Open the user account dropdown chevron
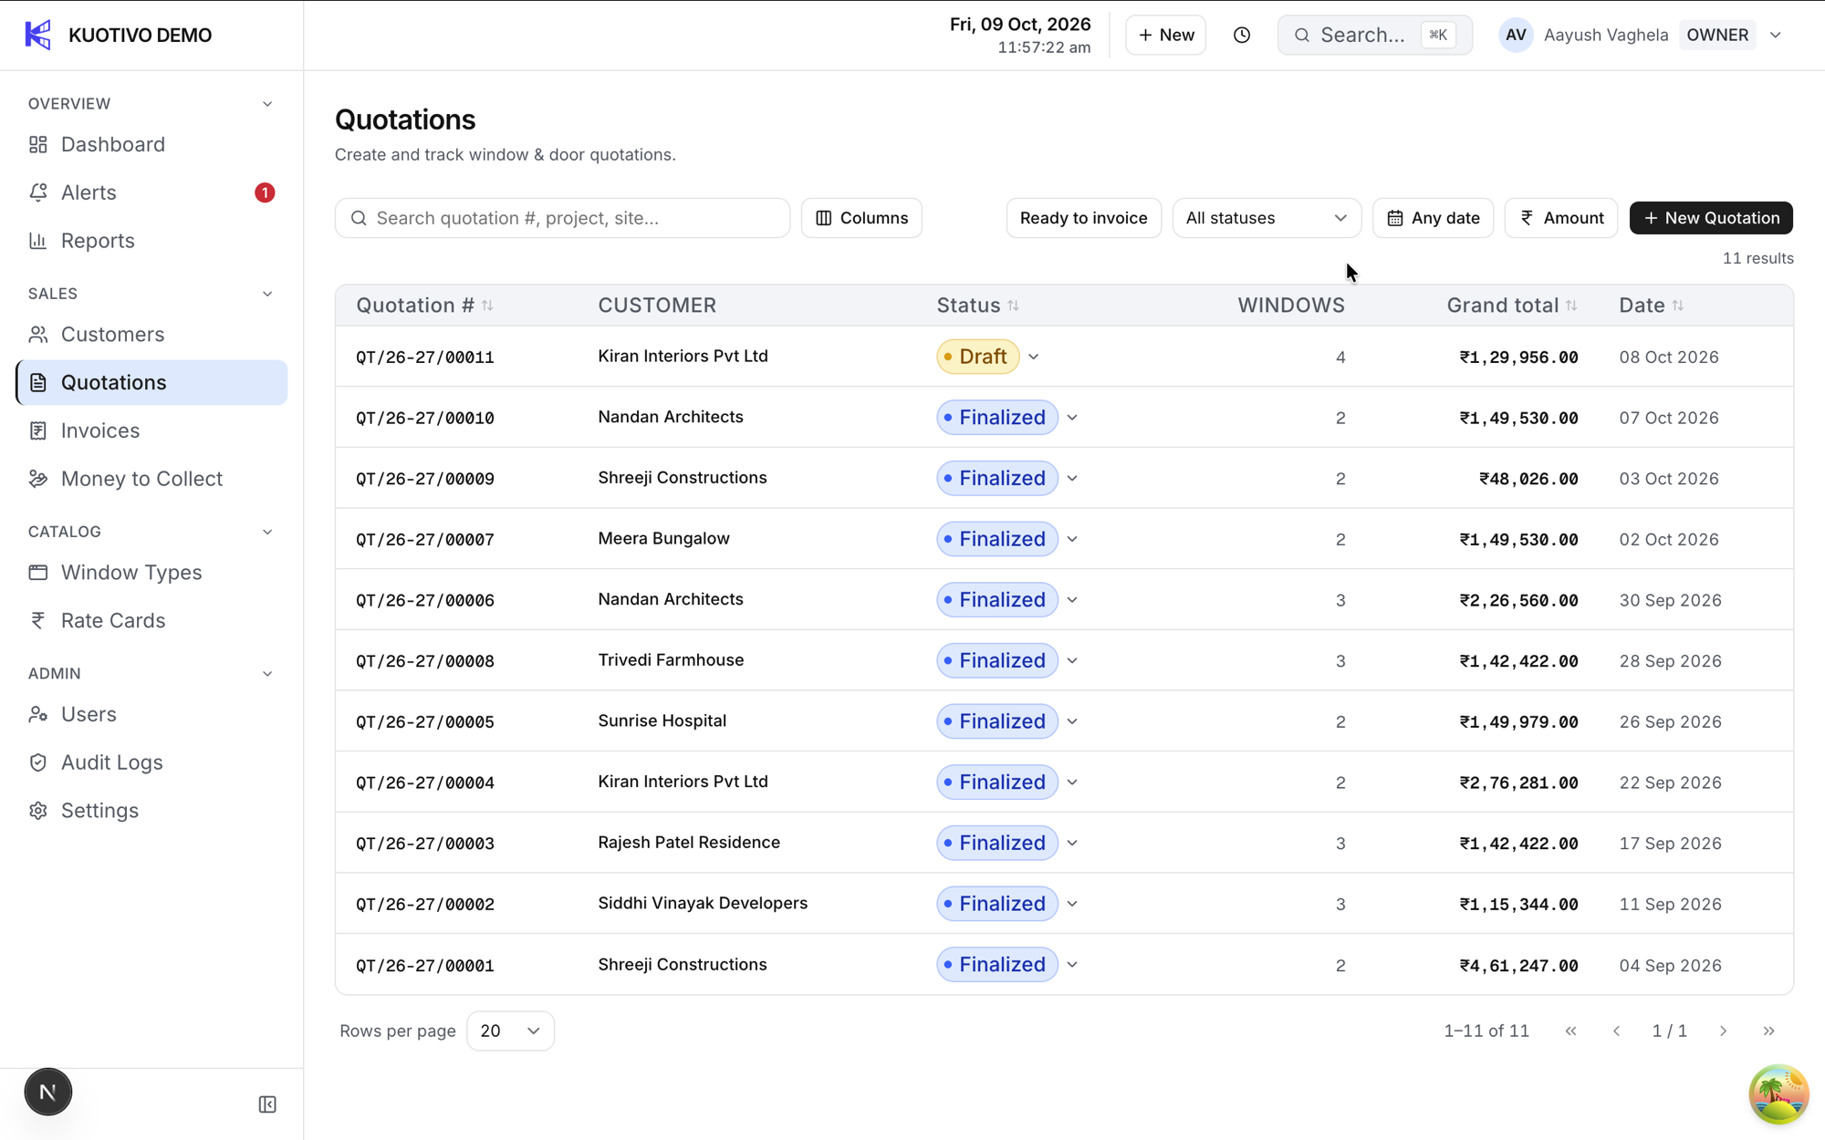This screenshot has width=1825, height=1140. coord(1776,35)
